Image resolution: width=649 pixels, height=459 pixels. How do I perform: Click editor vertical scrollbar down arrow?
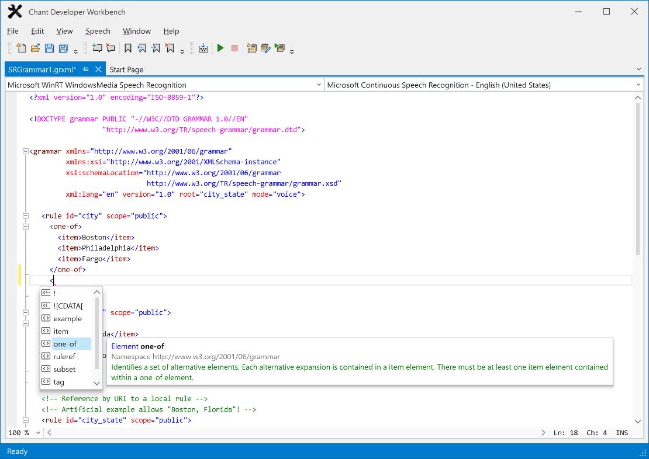(638, 422)
